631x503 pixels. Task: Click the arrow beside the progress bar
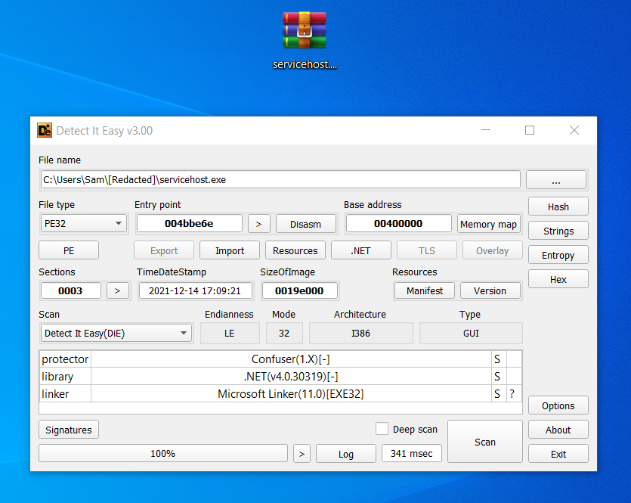point(302,454)
